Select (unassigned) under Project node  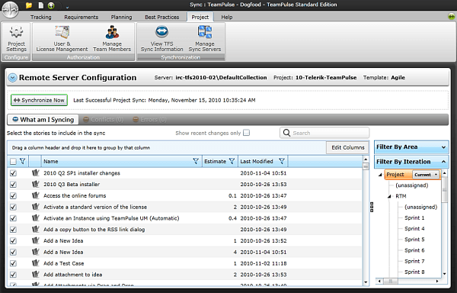(x=412, y=185)
